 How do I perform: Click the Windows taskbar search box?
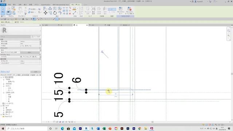27,128
